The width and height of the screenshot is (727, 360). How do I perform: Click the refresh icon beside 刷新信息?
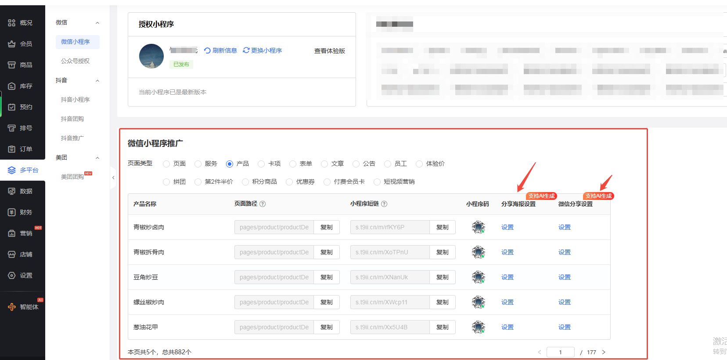click(207, 50)
